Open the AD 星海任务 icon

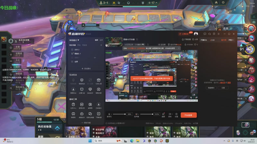82,105
